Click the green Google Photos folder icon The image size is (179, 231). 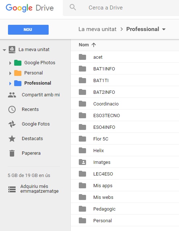(x=18, y=63)
